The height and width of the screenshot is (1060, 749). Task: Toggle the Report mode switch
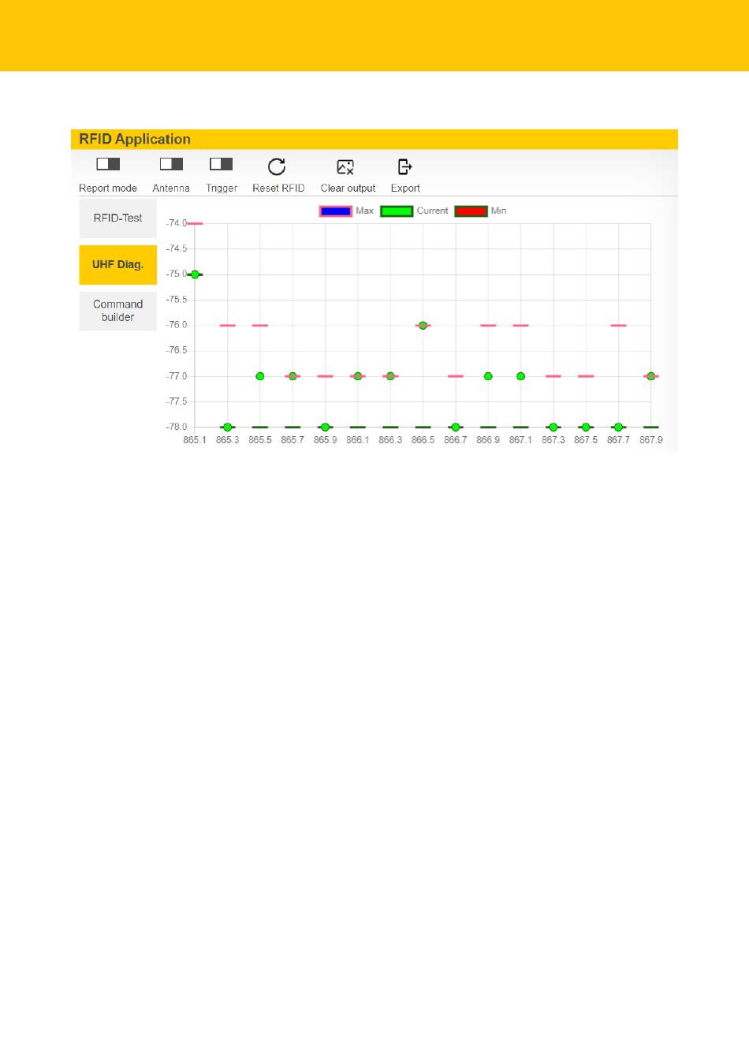[x=108, y=164]
